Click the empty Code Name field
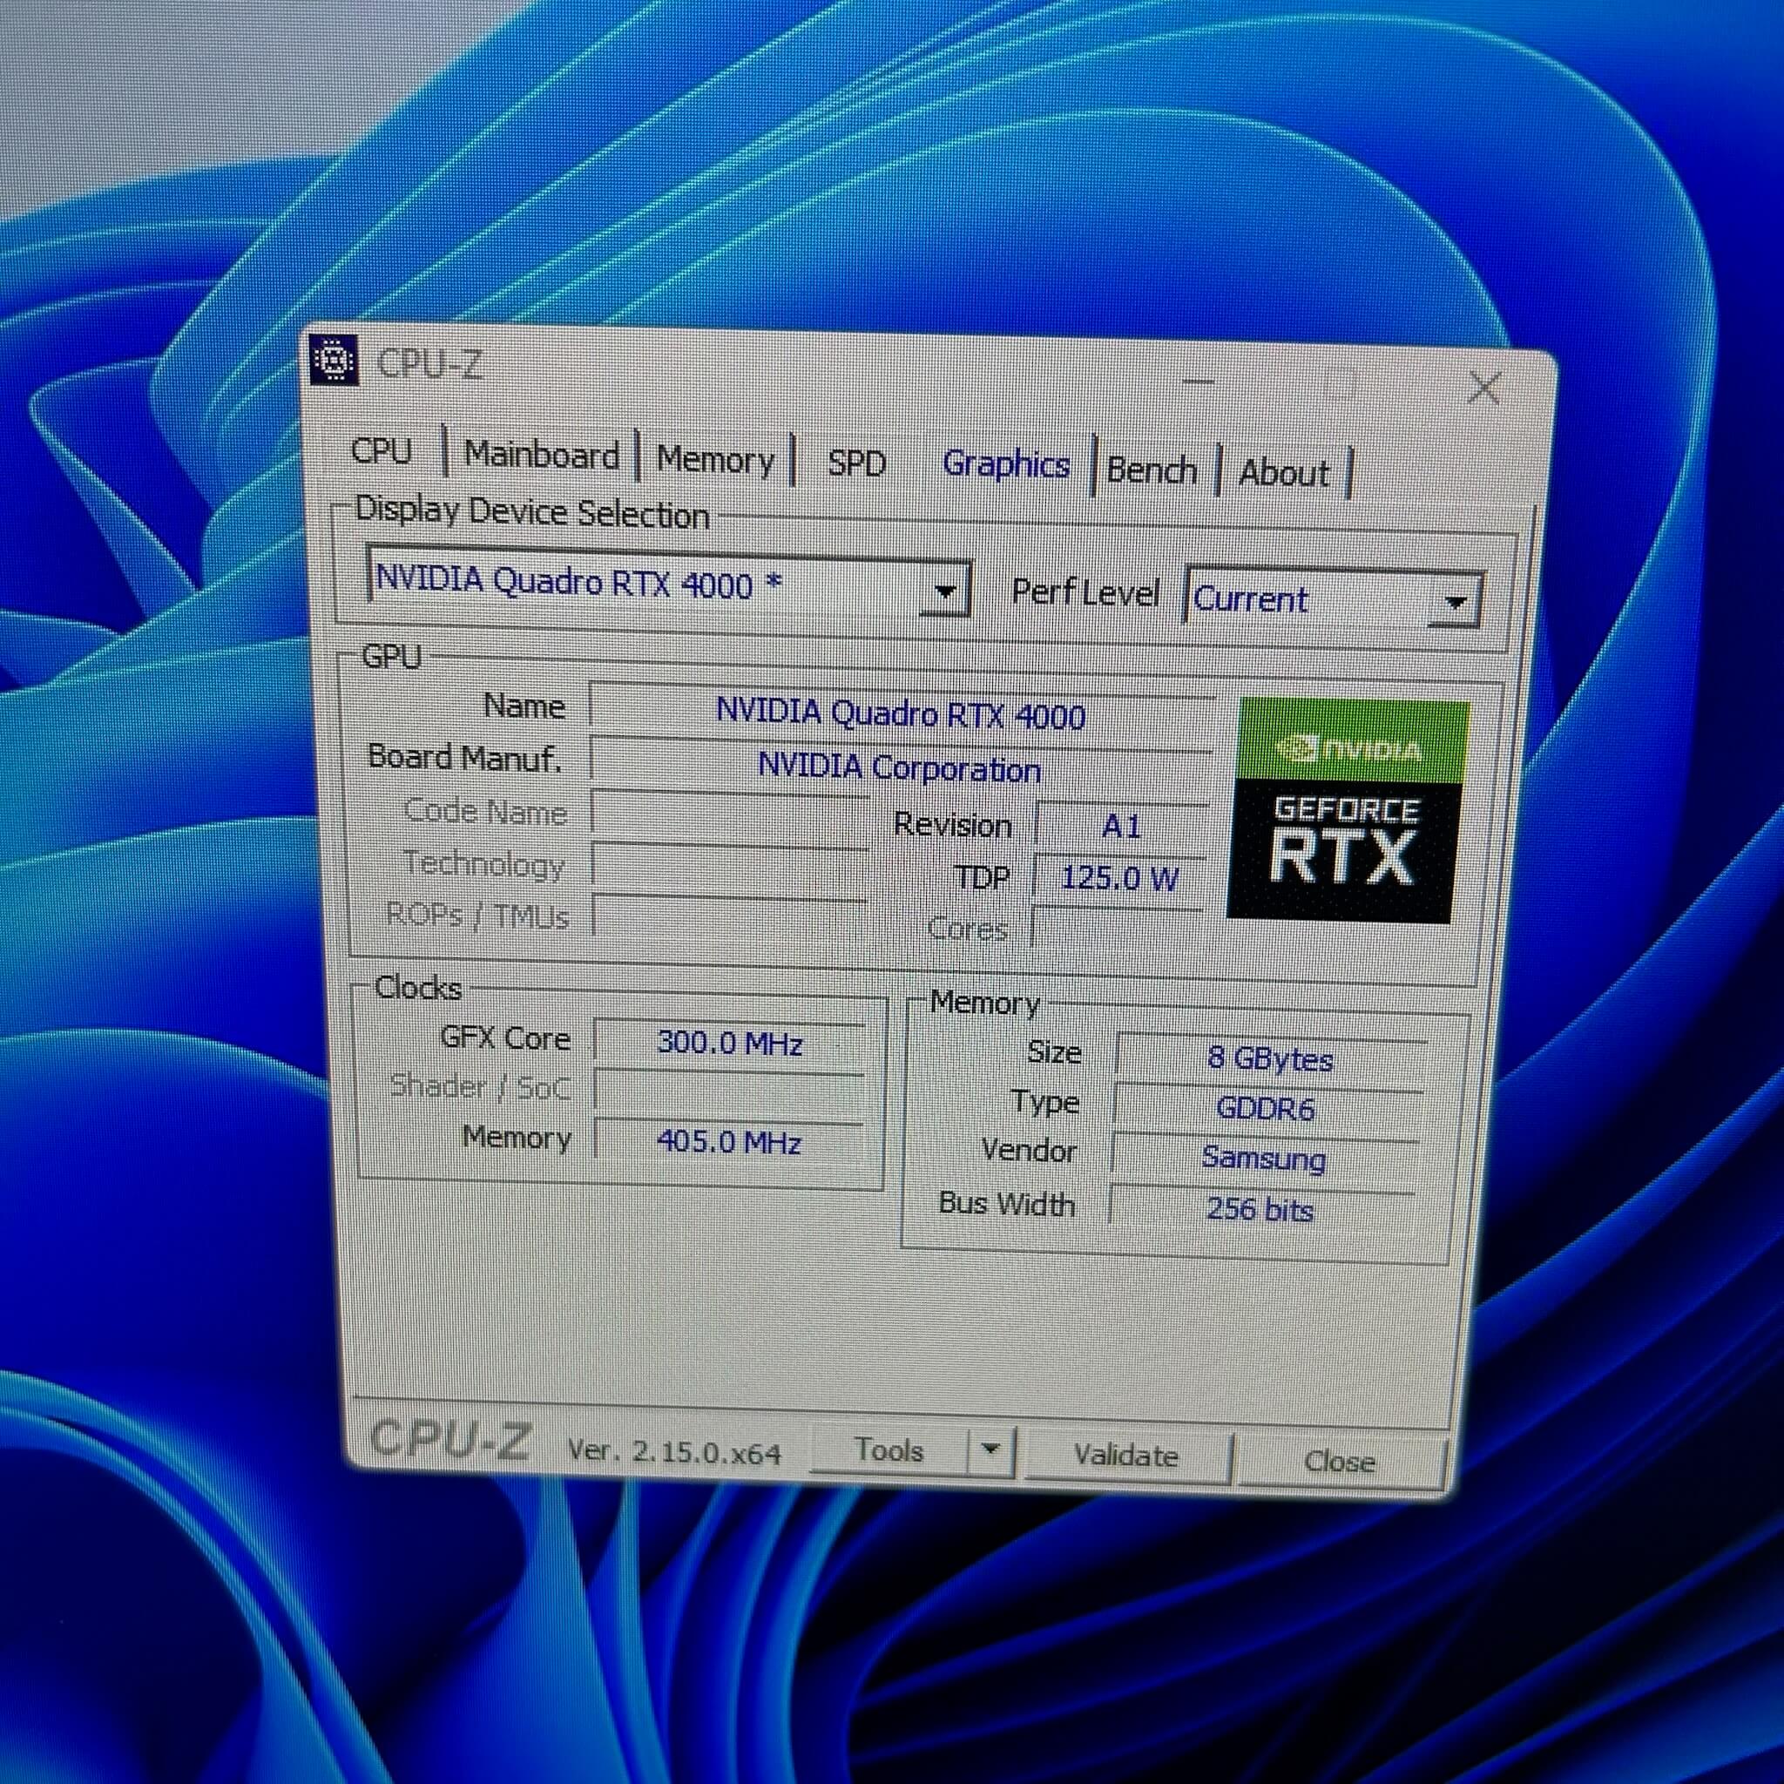This screenshot has width=1784, height=1784. [x=729, y=814]
